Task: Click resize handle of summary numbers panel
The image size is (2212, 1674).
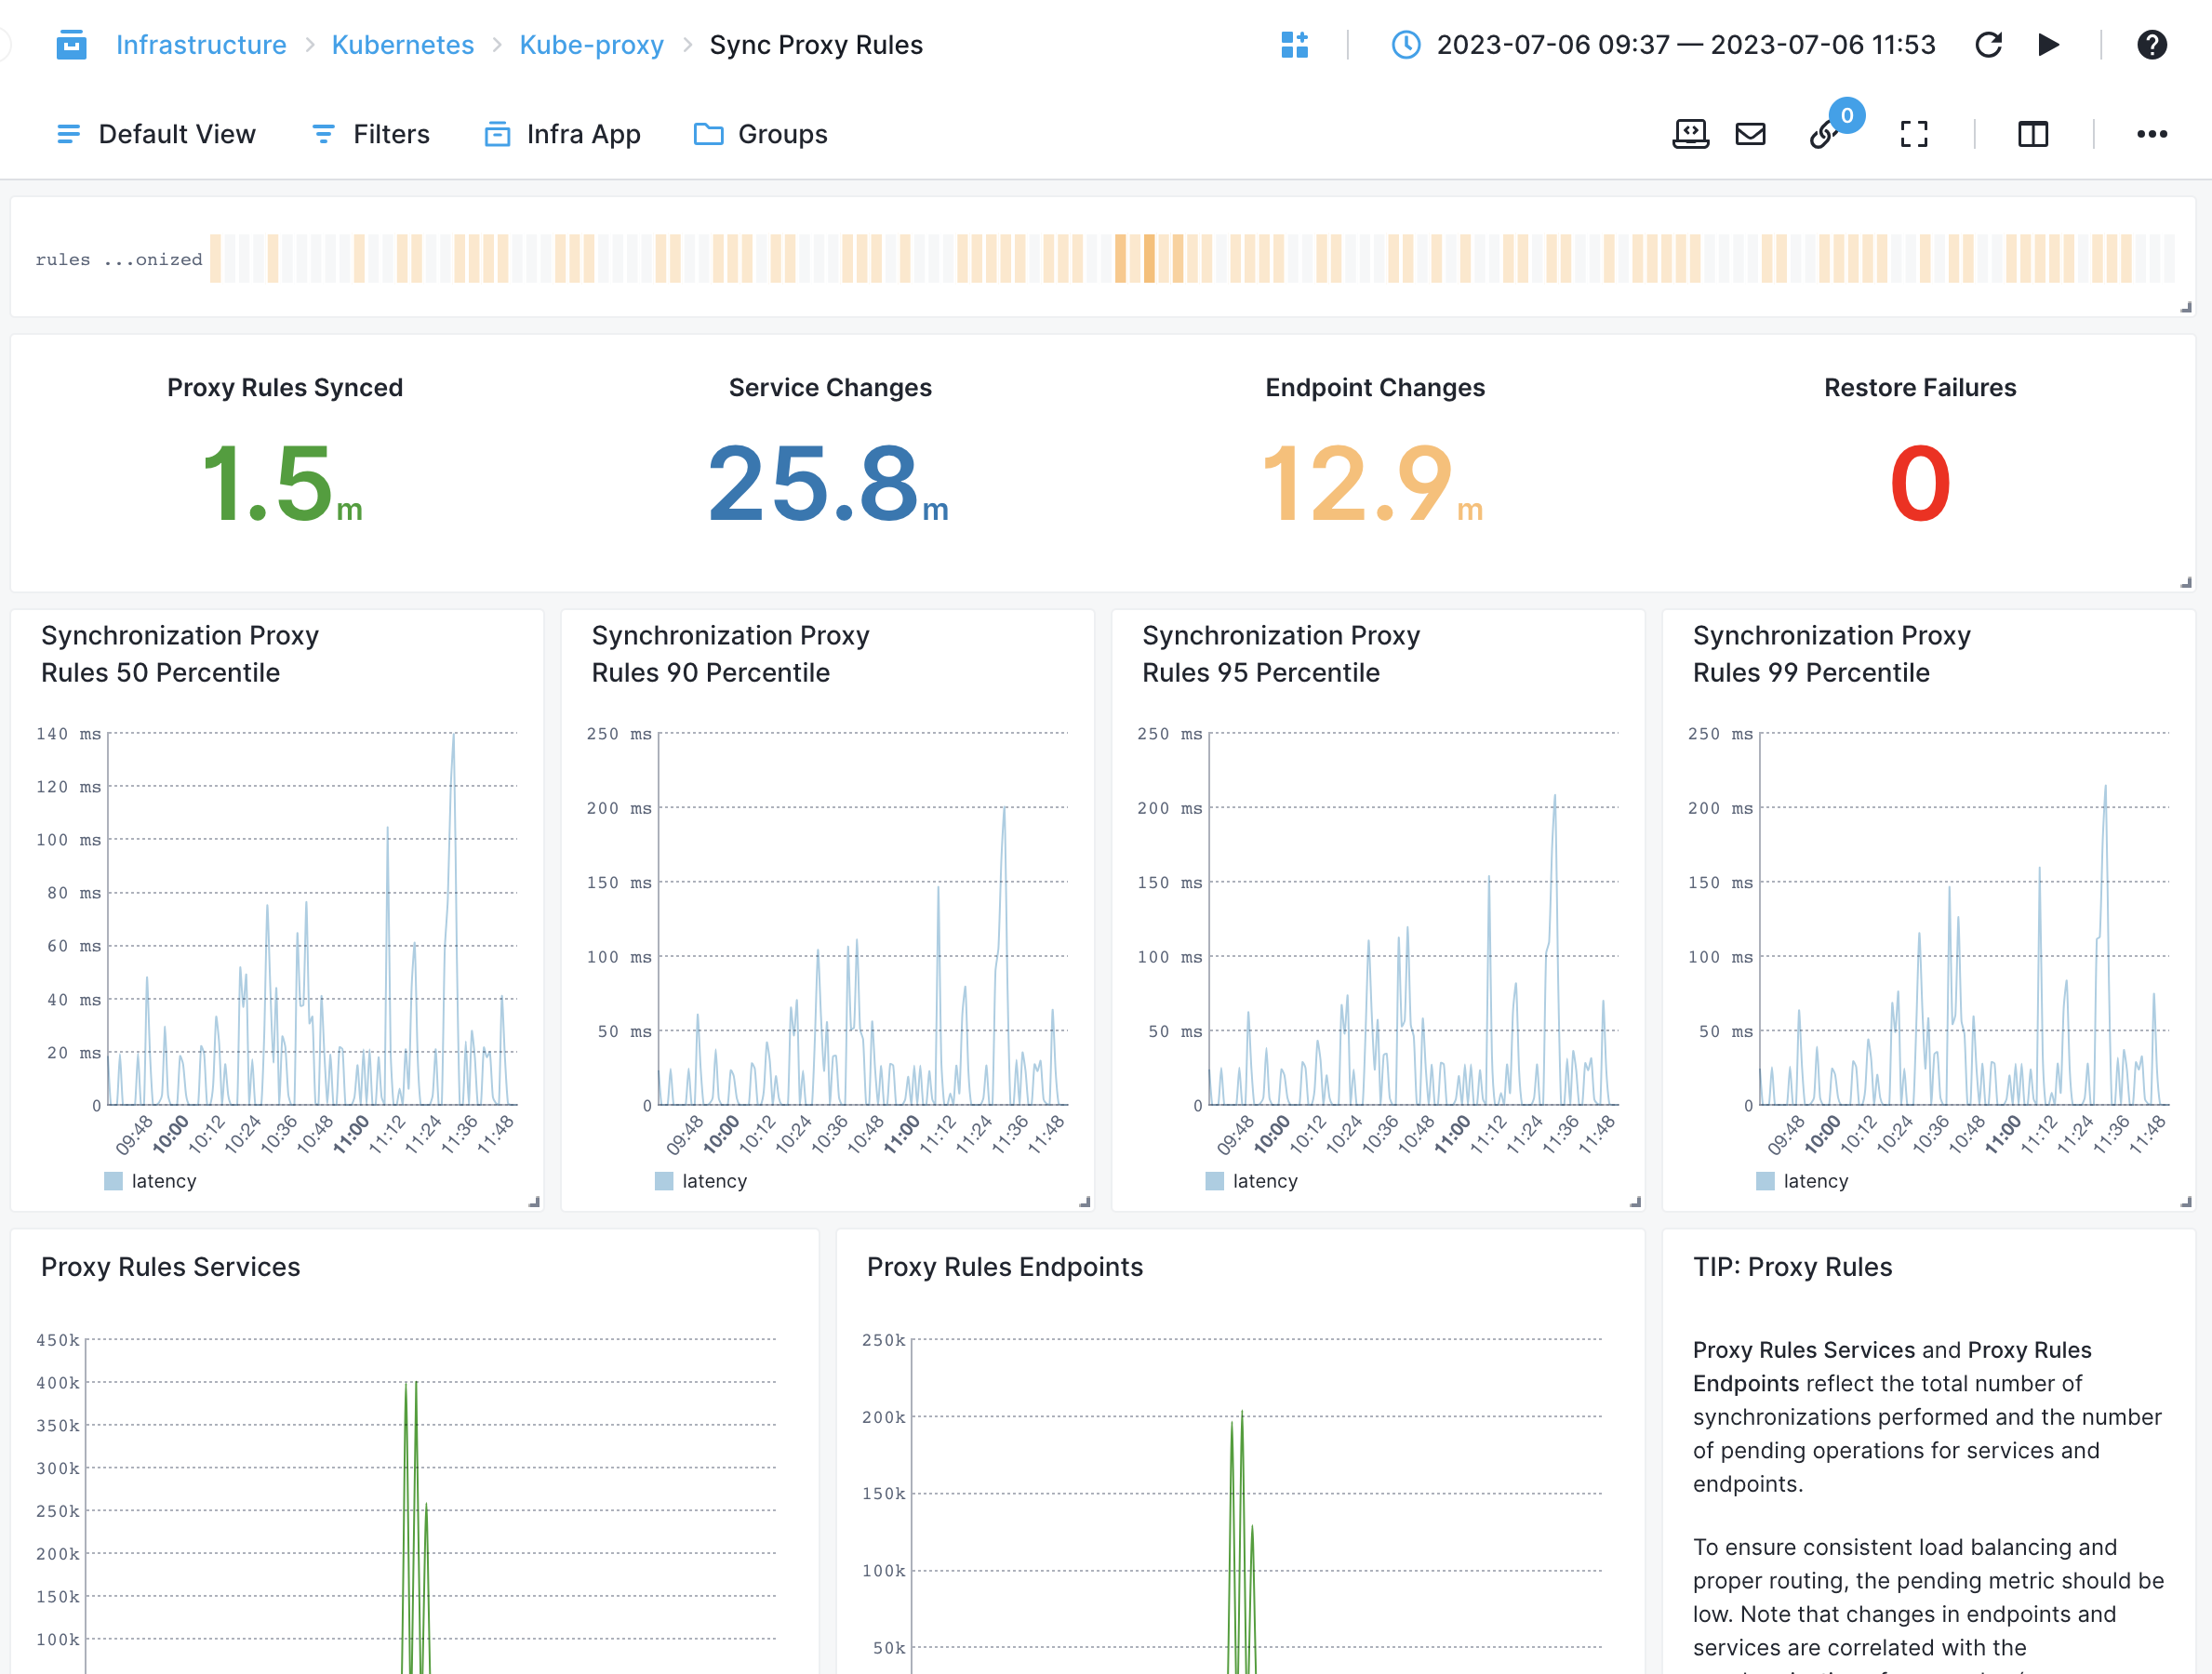Action: pos(2186,582)
